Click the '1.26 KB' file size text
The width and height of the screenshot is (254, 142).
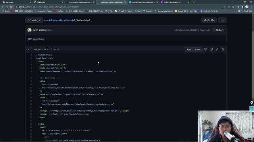(x=55, y=49)
